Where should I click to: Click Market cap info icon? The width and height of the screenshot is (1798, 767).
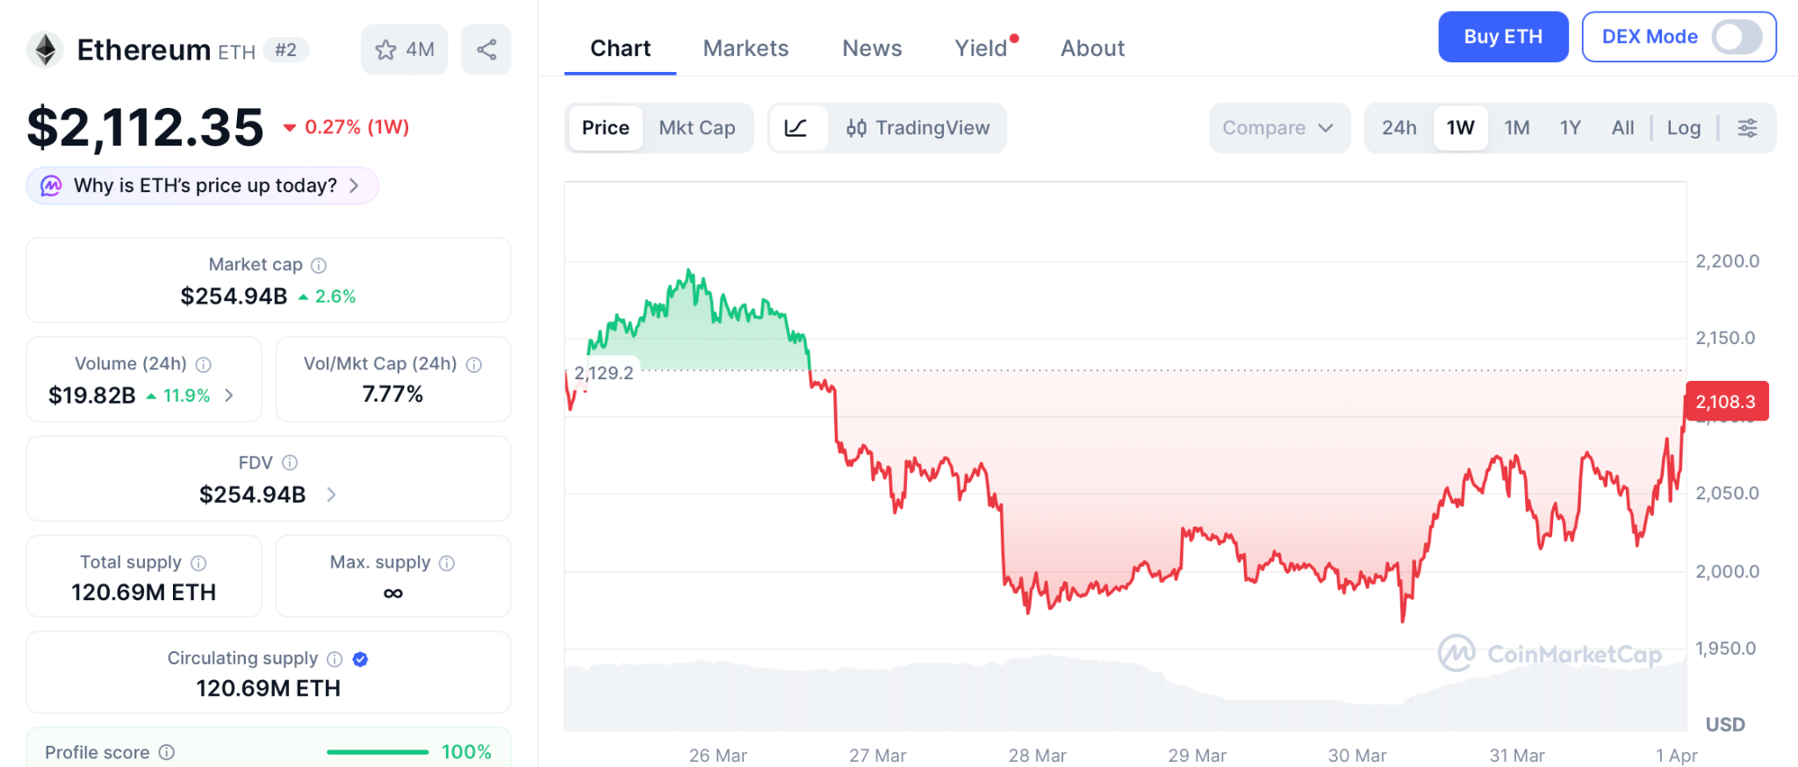[x=319, y=265]
